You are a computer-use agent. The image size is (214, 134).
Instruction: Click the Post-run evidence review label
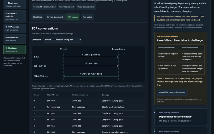click(x=167, y=36)
